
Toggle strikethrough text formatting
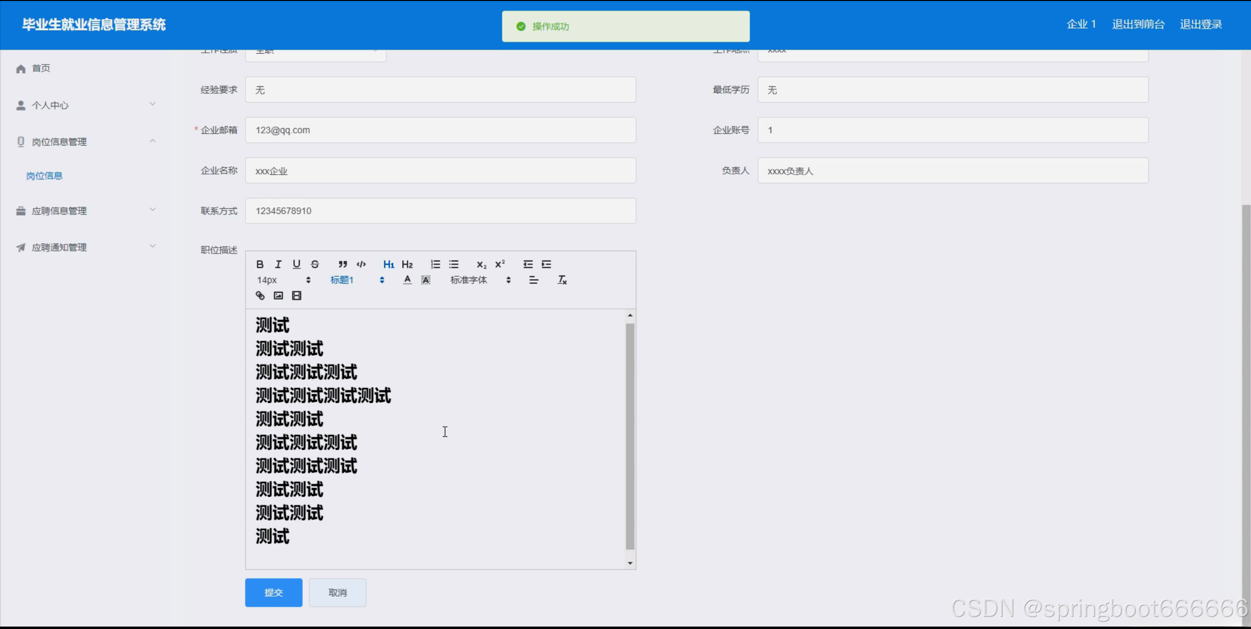(x=315, y=264)
